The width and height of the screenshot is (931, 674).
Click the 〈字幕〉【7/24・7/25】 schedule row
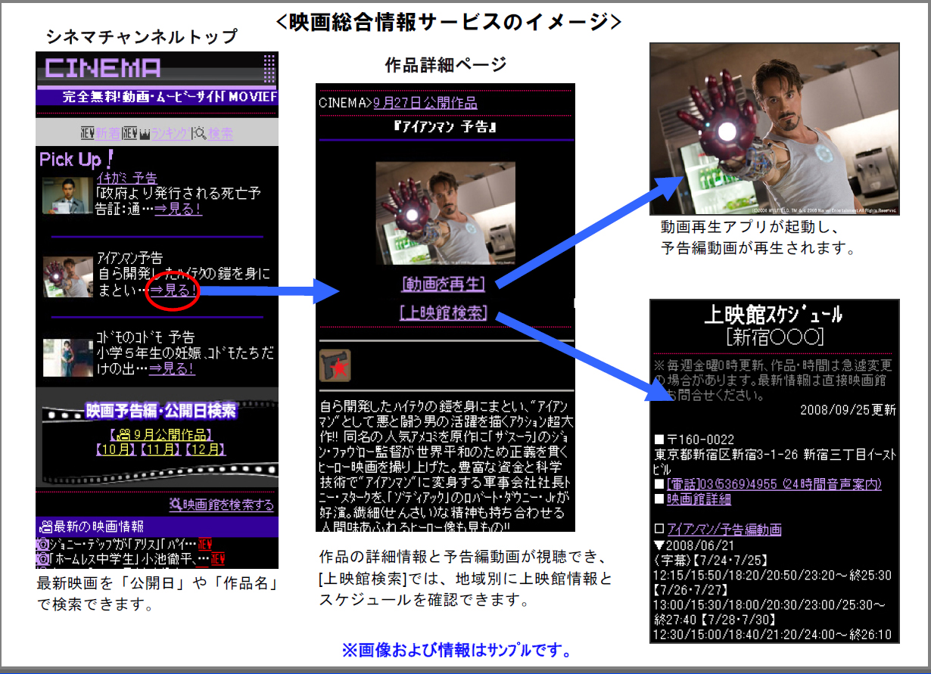click(x=711, y=561)
